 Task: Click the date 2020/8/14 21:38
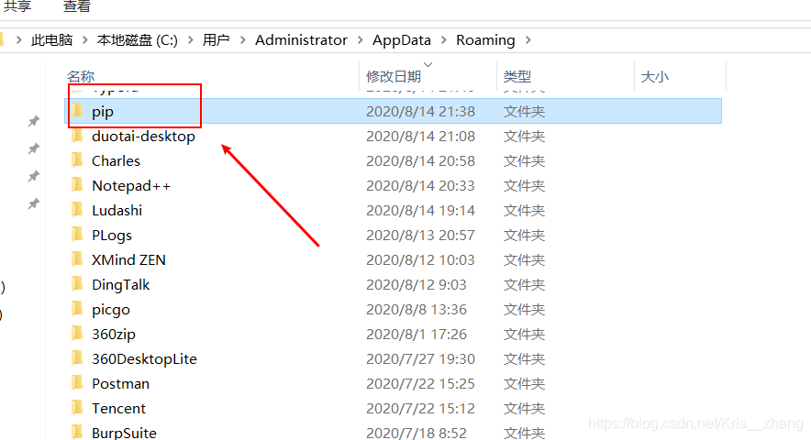pos(420,111)
